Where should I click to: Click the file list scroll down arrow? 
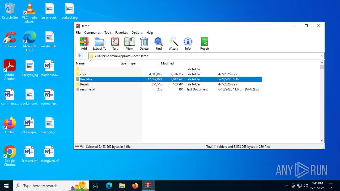pyautogui.click(x=322, y=140)
